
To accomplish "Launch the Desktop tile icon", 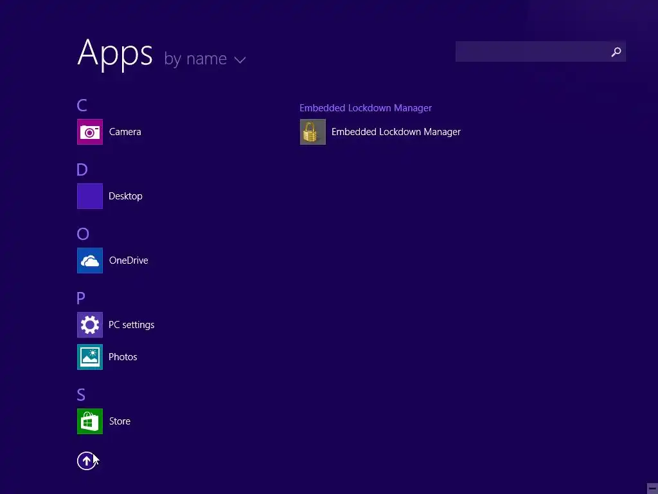I will click(90, 196).
